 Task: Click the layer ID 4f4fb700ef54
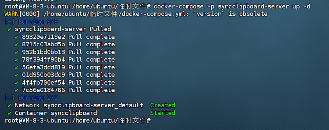(x=43, y=82)
